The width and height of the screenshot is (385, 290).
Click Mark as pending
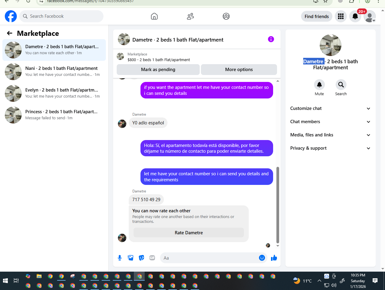(158, 70)
